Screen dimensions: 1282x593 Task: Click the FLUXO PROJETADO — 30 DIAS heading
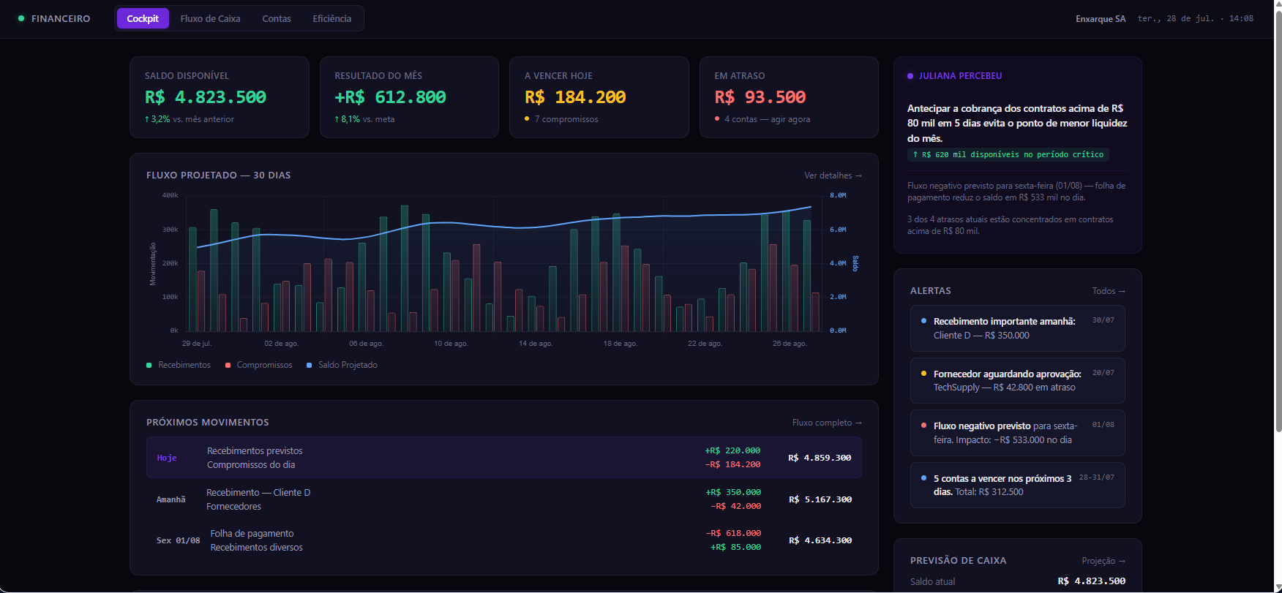[x=219, y=175]
